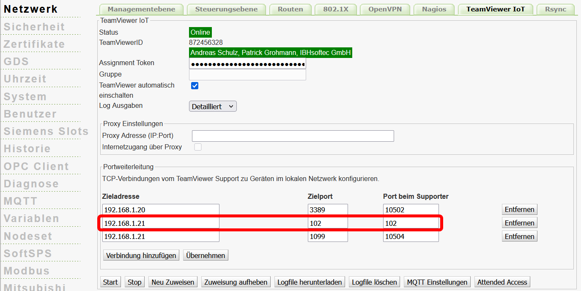
Task: Select Diagnose in the sidebar
Action: (31, 184)
